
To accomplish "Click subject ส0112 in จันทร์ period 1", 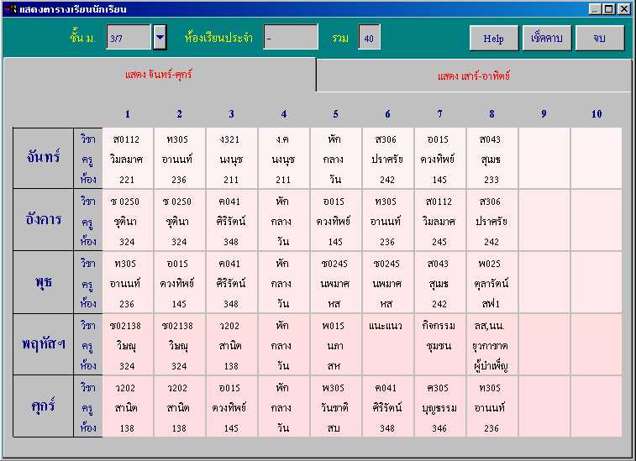I will click(x=127, y=139).
